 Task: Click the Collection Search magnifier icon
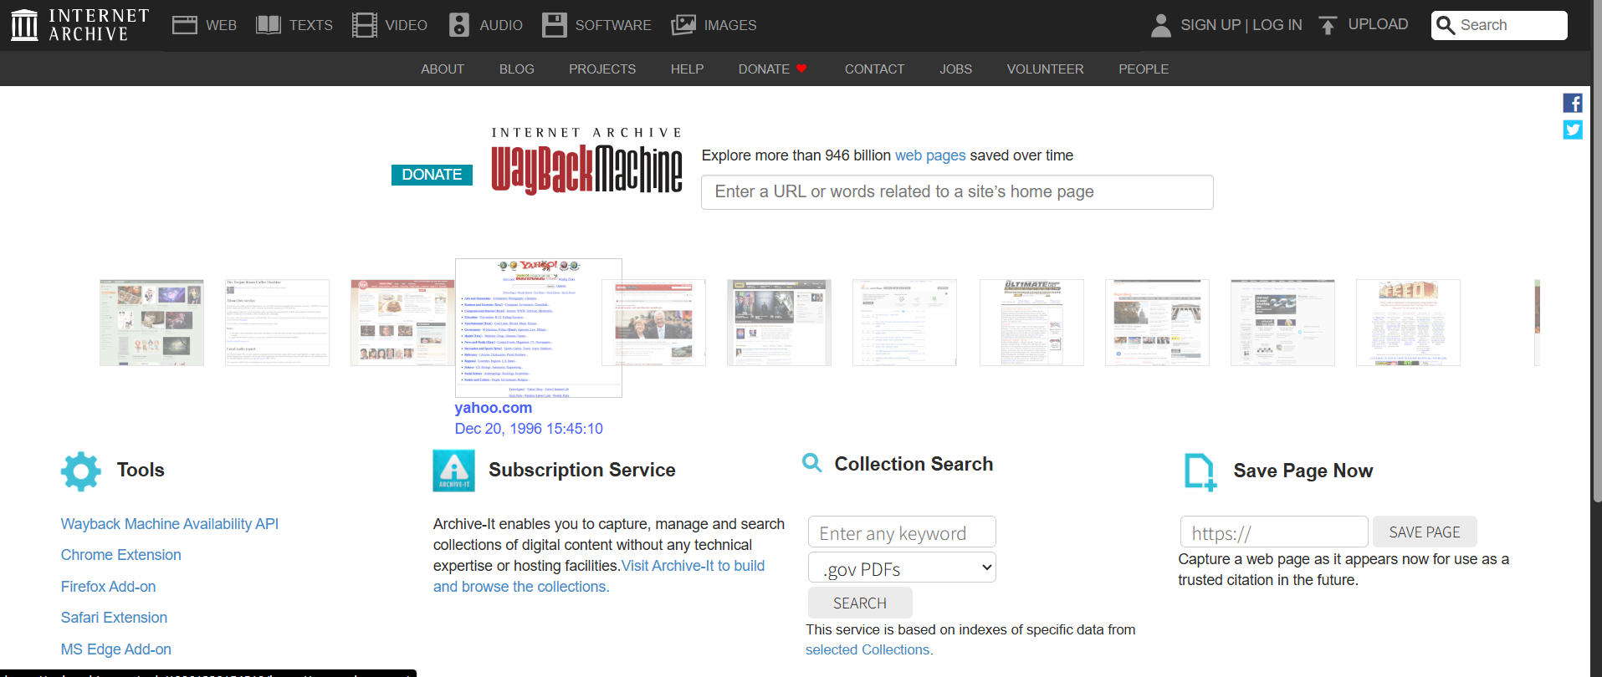coord(811,462)
